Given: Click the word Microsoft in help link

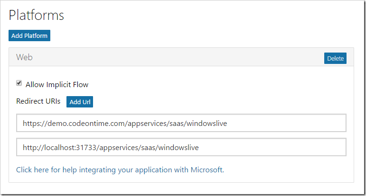Looking at the screenshot, I should (207, 169).
